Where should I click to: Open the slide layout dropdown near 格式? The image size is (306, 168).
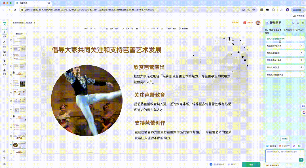coord(169,29)
